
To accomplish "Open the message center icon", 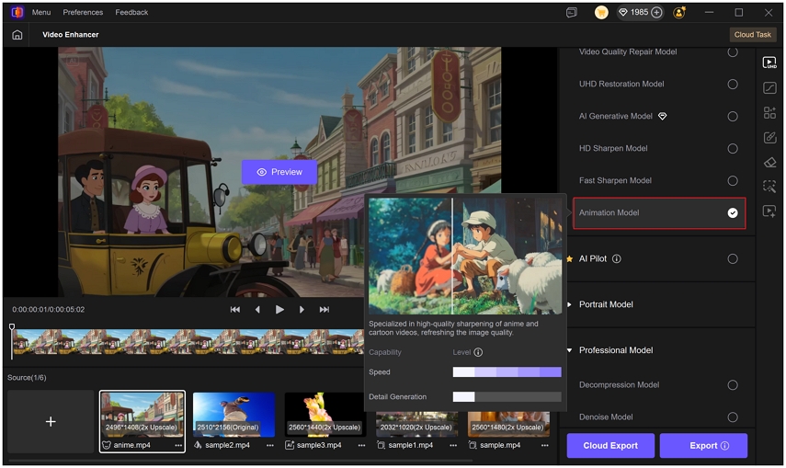I will (x=572, y=13).
